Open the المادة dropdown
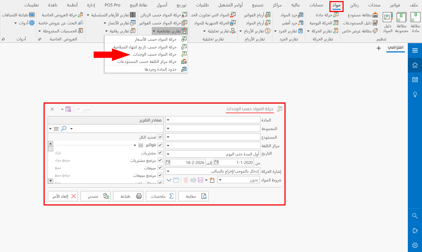The height and width of the screenshot is (252, 422). coord(168,120)
